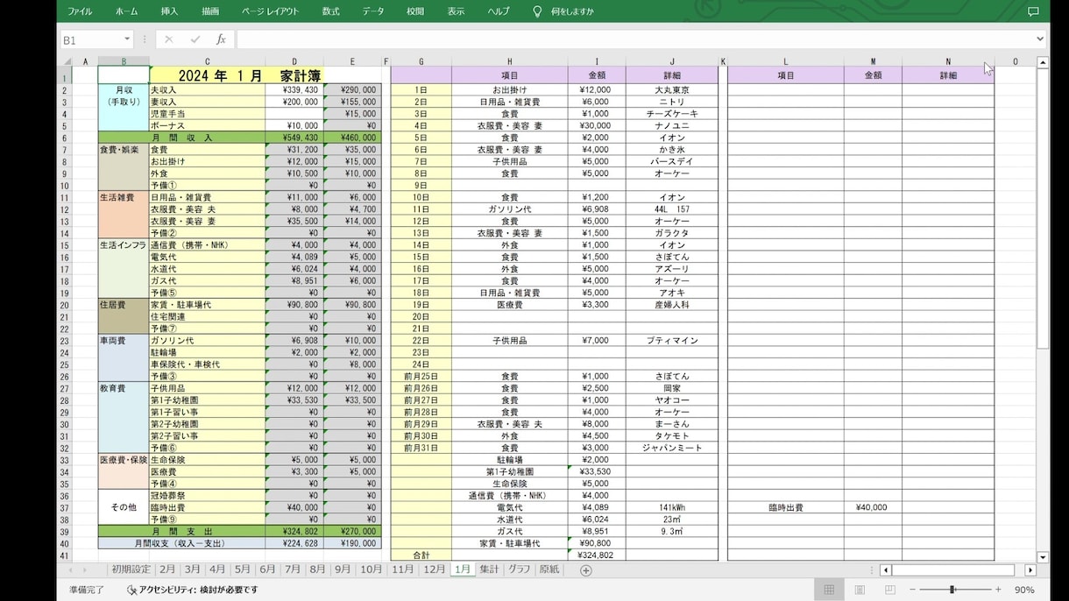Screen dimensions: 1069x601
Task: Click the horizontal scrollbar left arrow
Action: click(x=886, y=570)
